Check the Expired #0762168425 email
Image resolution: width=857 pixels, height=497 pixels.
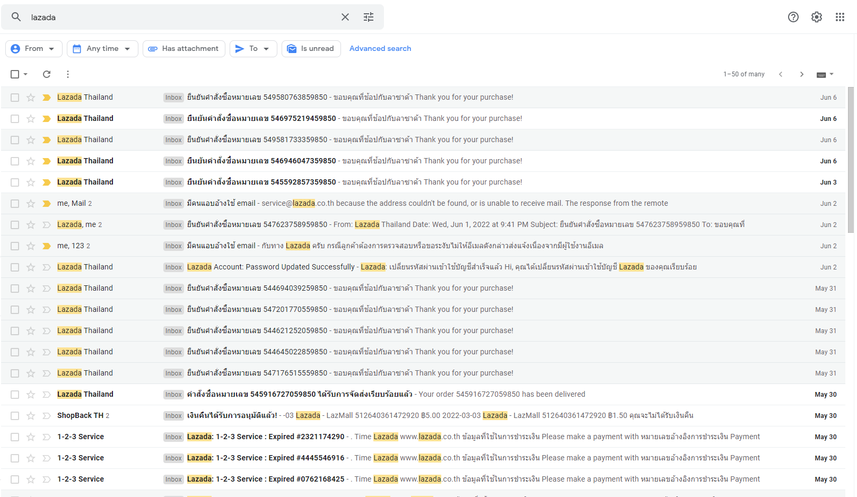pos(15,479)
